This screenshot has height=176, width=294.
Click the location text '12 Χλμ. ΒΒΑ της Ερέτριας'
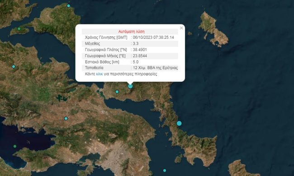coord(155,68)
